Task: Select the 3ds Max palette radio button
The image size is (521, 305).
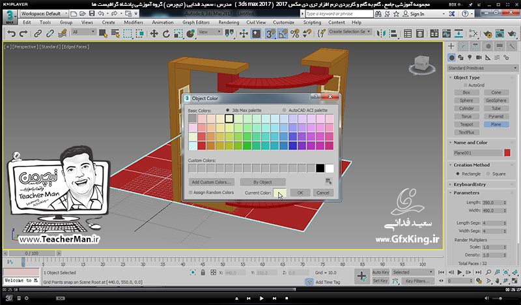Action: (x=227, y=110)
